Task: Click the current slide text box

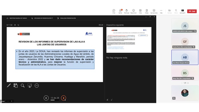Action: click(55, 59)
